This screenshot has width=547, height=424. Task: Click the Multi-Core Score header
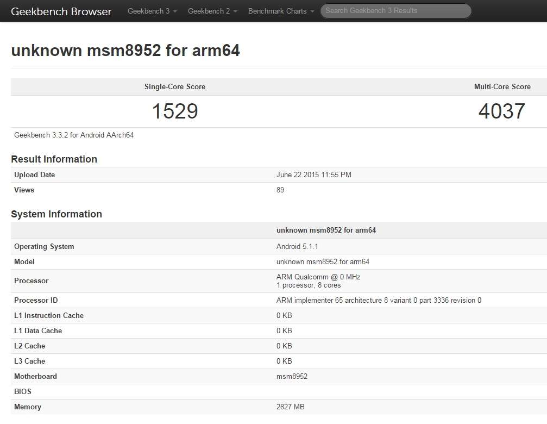coord(502,86)
